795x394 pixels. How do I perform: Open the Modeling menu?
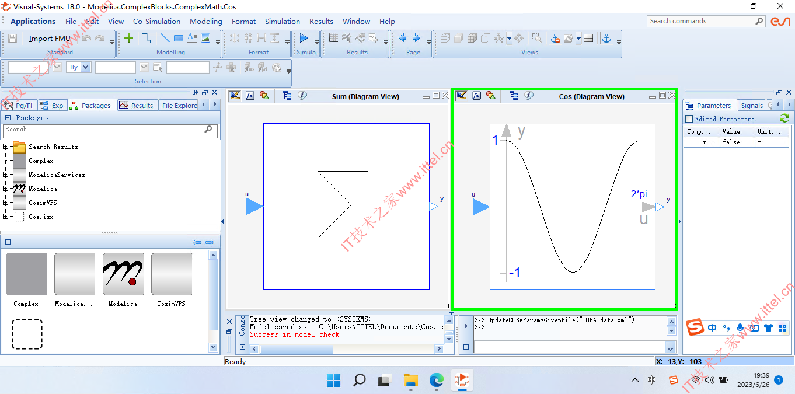click(206, 21)
